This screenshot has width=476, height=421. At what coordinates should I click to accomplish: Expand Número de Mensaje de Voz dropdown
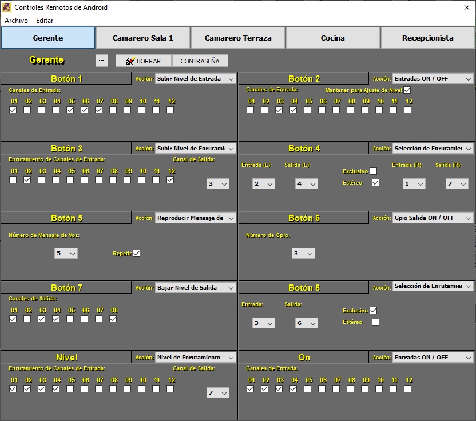click(66, 253)
